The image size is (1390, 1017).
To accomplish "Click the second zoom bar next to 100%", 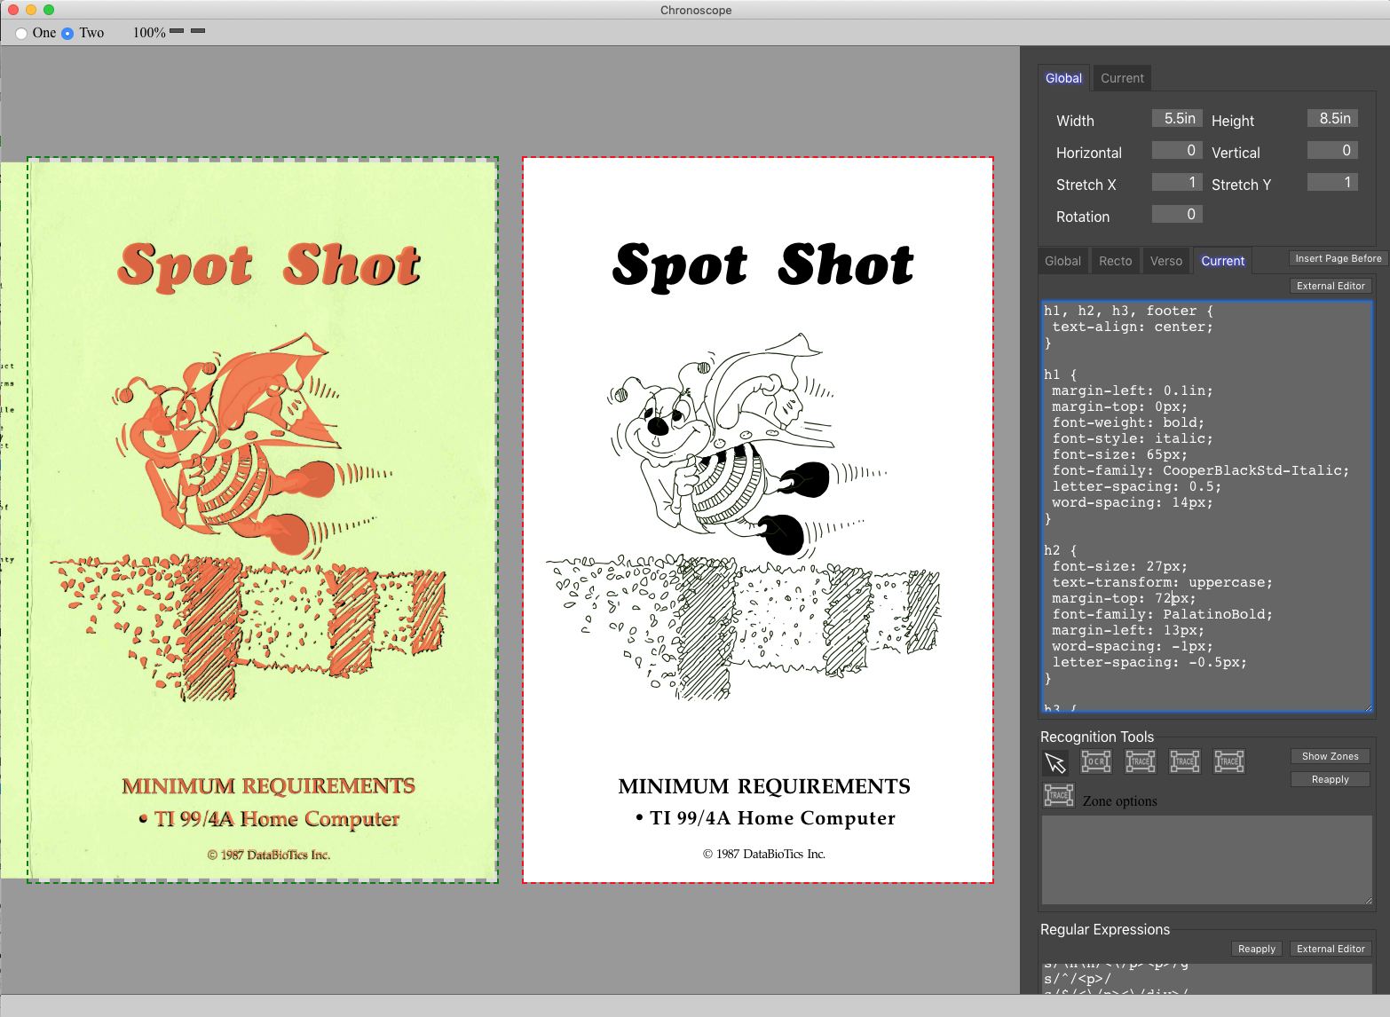I will (198, 31).
